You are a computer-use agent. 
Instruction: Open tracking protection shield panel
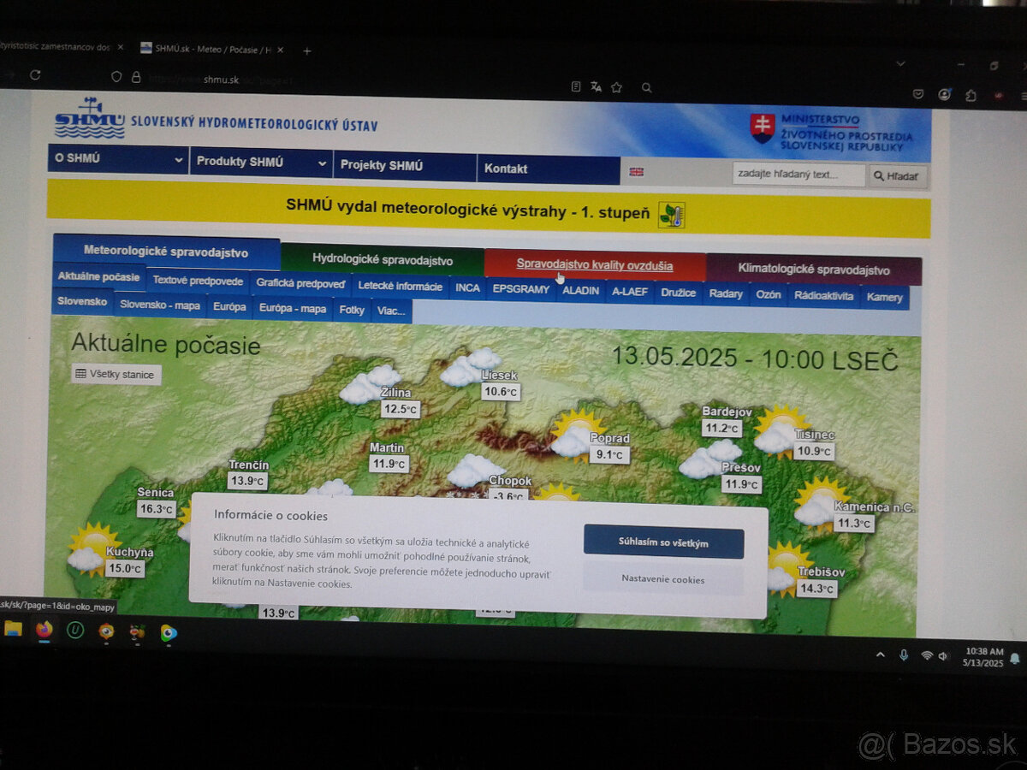pos(117,76)
